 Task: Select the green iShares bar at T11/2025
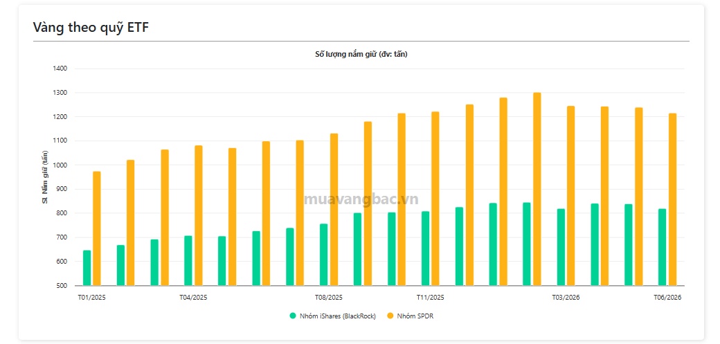click(x=425, y=248)
